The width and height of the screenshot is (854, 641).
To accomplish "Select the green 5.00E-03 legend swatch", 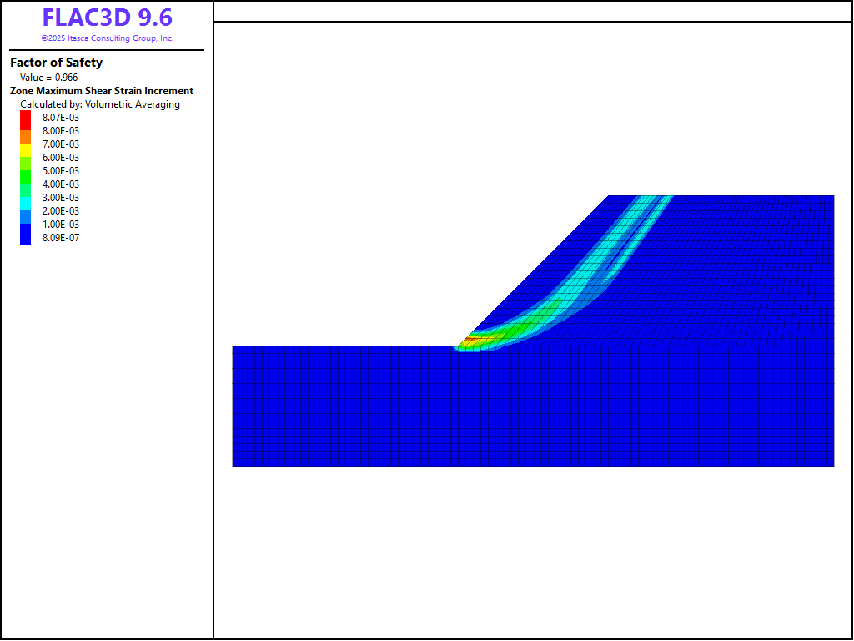I will pyautogui.click(x=25, y=171).
